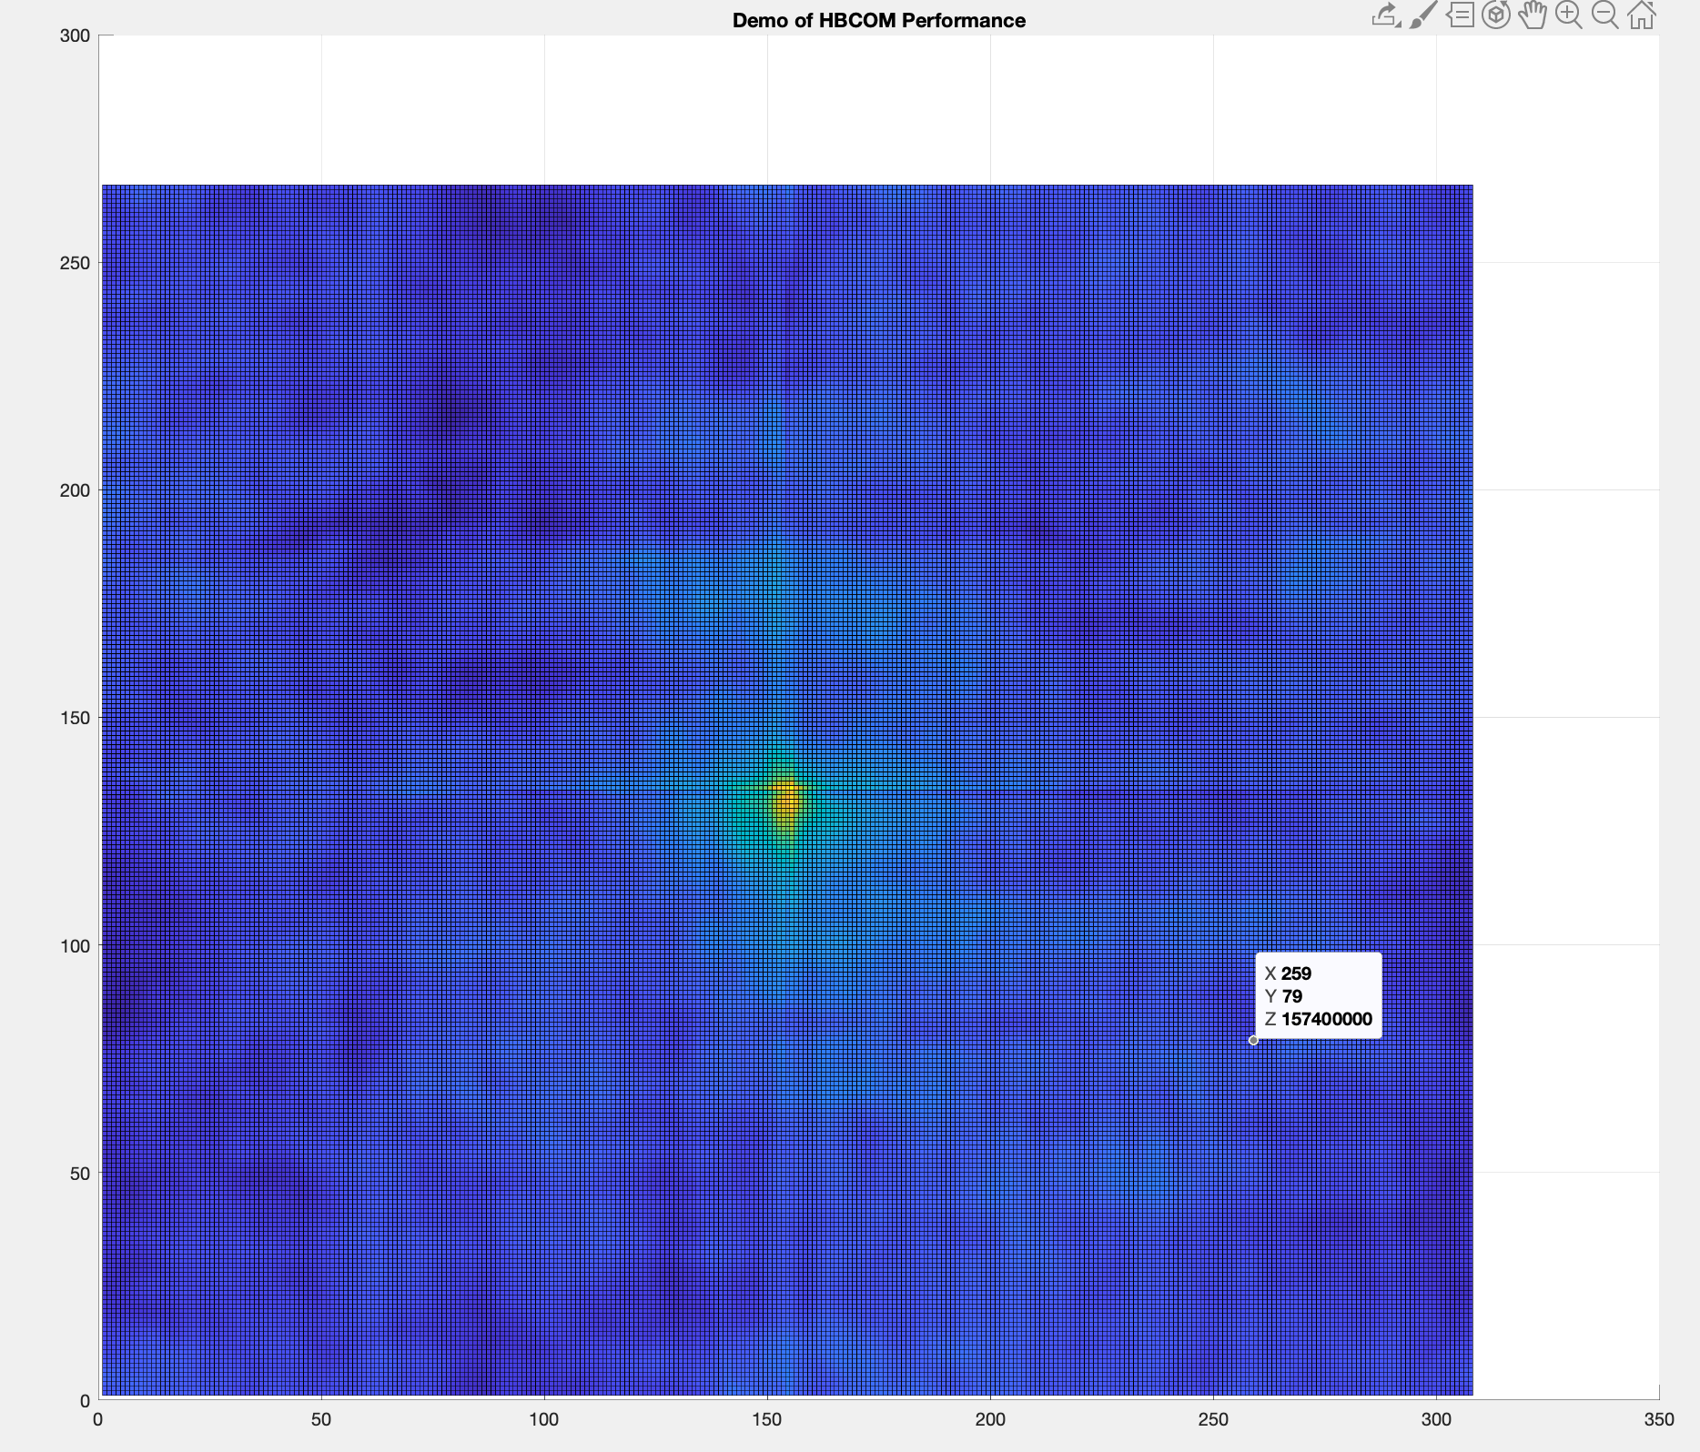The image size is (1700, 1452).
Task: Toggle the data tips tool
Action: (1460, 15)
